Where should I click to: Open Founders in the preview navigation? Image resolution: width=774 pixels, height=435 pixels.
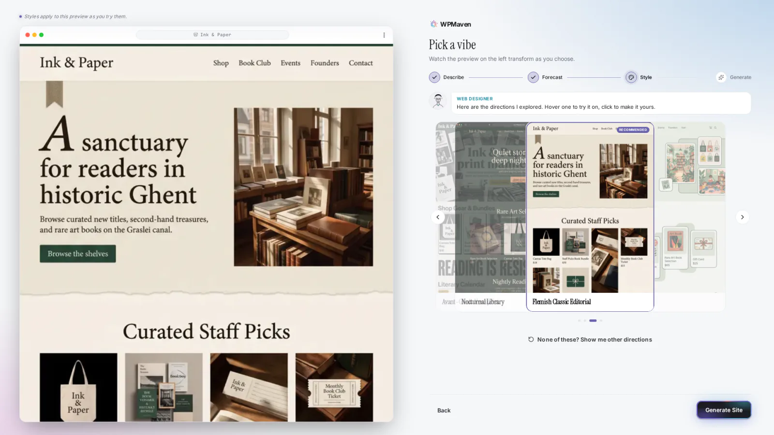[x=325, y=63]
